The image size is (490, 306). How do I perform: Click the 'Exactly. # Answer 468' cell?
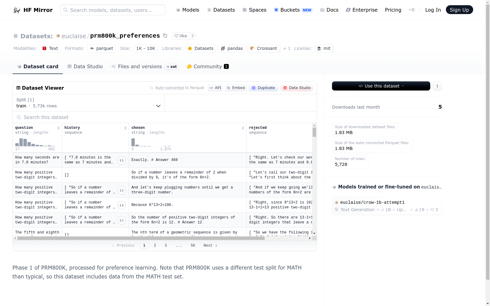[x=187, y=160]
